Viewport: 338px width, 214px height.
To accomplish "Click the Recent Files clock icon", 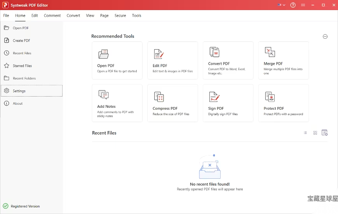I will (x=7, y=53).
